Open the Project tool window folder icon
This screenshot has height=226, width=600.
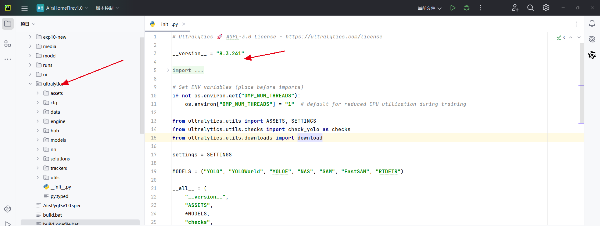pyautogui.click(x=8, y=24)
